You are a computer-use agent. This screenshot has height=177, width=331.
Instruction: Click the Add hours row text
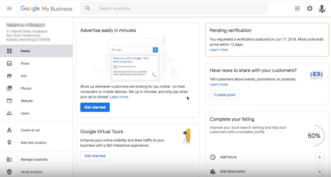228,157
